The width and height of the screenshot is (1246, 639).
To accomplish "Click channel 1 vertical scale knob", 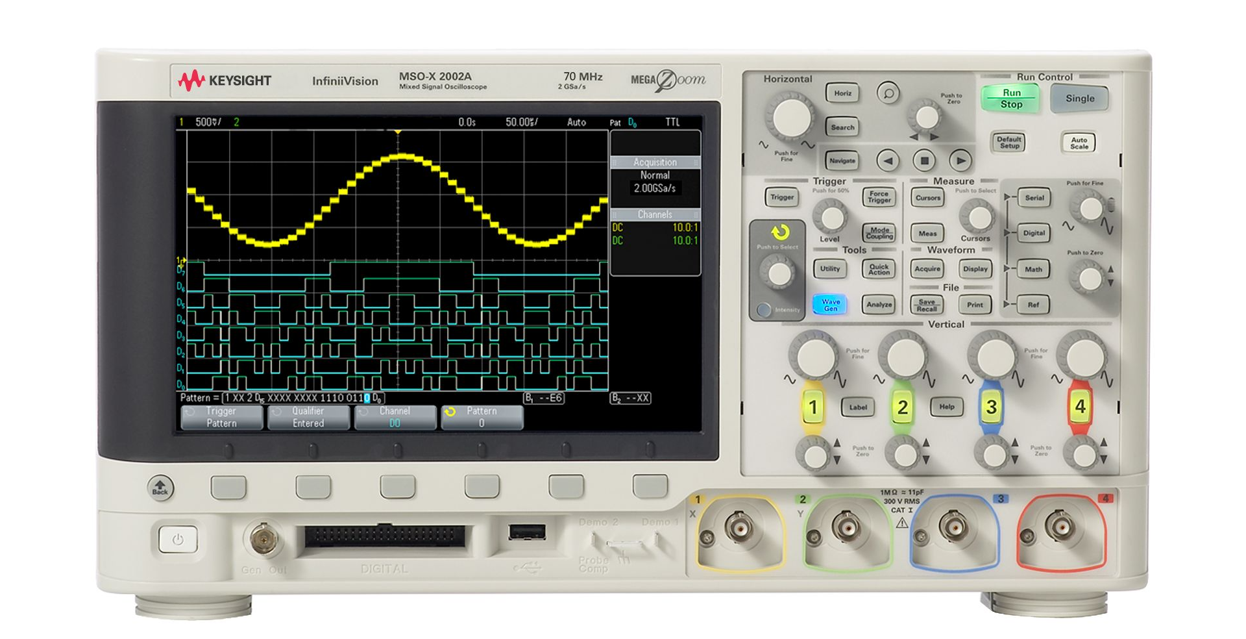I will click(x=815, y=357).
